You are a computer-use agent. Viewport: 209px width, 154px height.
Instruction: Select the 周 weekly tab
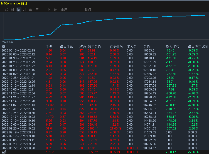pos(19,9)
